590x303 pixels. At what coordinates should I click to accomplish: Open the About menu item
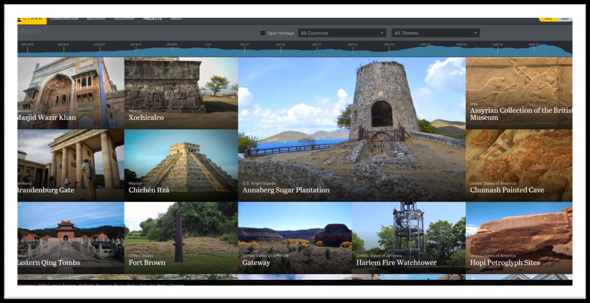click(177, 19)
